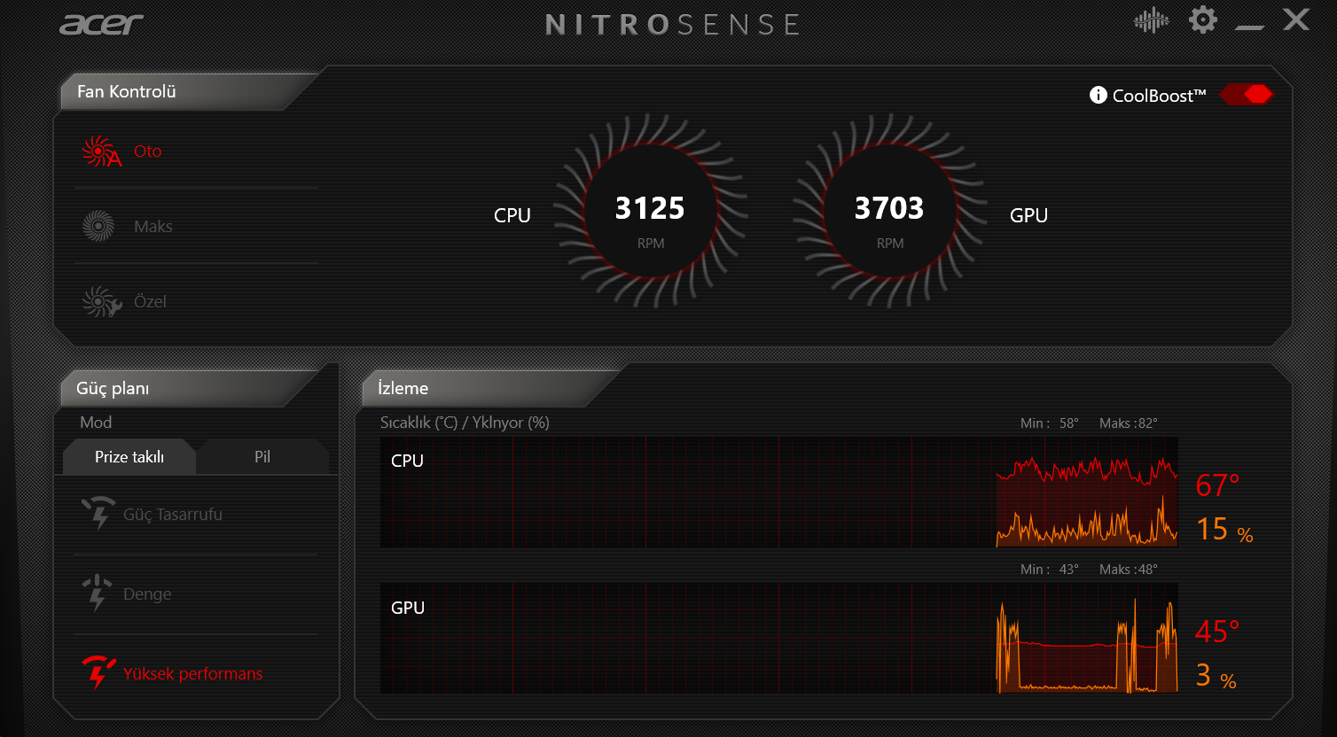Click the CPU graph's Min : 58° reading
Viewport: 1337px width, 737px height.
[1050, 423]
